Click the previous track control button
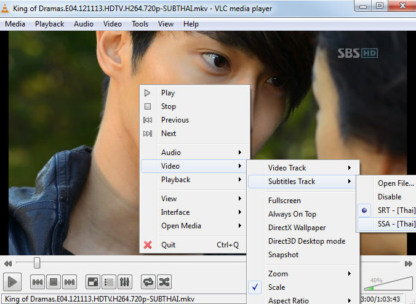Image resolution: width=416 pixels, height=304 pixels. (x=38, y=282)
